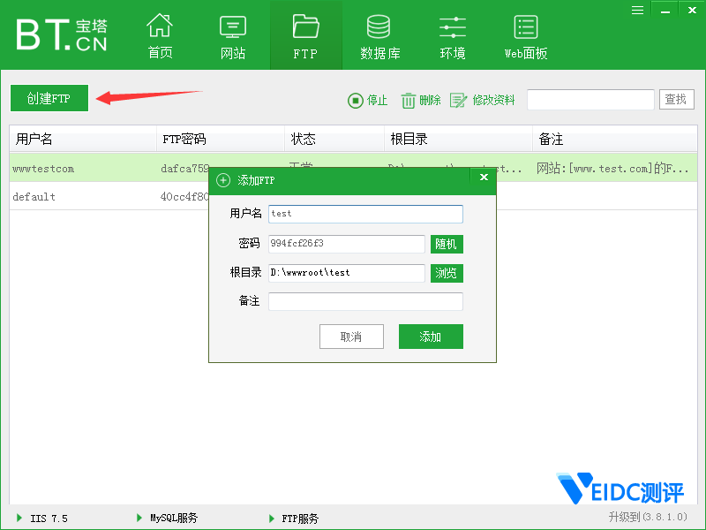Click 添加 to add the FTP account

pyautogui.click(x=431, y=337)
